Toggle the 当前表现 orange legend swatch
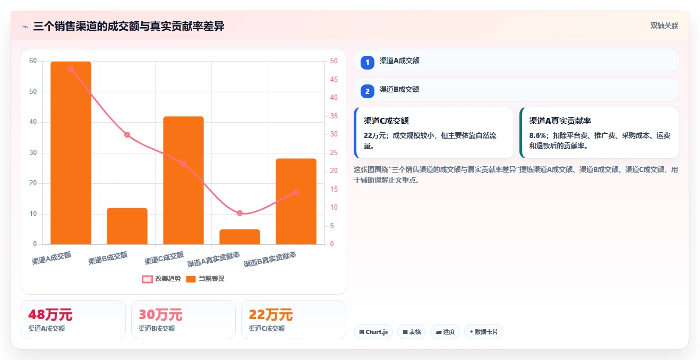 (x=191, y=279)
